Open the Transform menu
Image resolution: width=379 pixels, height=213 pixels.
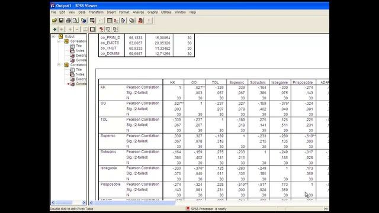tap(96, 12)
